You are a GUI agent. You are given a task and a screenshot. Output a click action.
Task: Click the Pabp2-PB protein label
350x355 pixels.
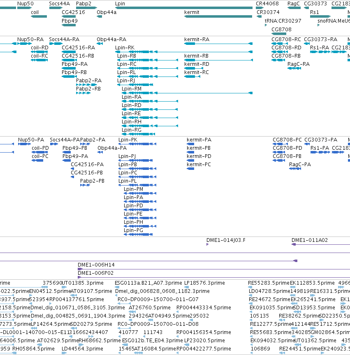tap(92, 181)
